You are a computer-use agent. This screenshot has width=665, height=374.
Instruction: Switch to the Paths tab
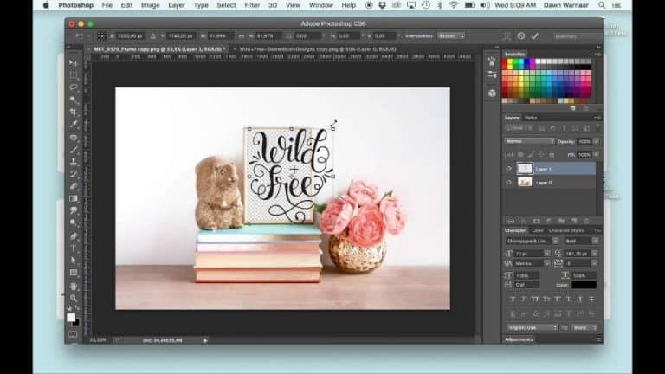tap(531, 118)
